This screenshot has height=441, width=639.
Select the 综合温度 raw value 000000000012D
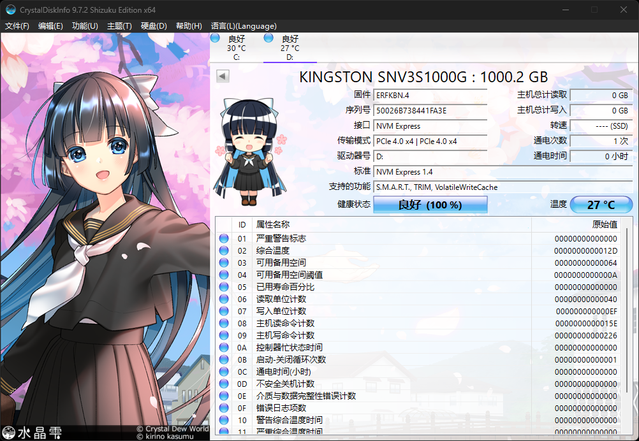point(585,251)
